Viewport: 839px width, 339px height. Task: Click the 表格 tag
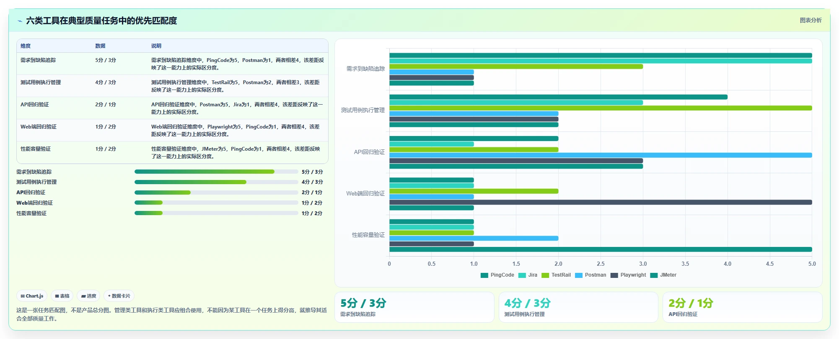pyautogui.click(x=62, y=296)
